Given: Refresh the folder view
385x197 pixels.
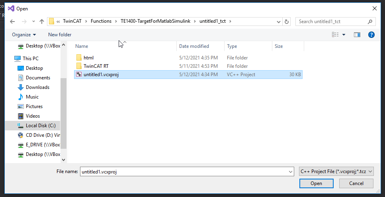Looking at the screenshot, I should (x=286, y=22).
